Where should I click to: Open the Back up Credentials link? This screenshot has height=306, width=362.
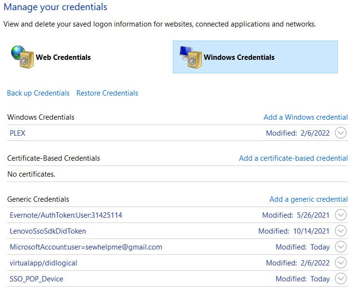(38, 93)
